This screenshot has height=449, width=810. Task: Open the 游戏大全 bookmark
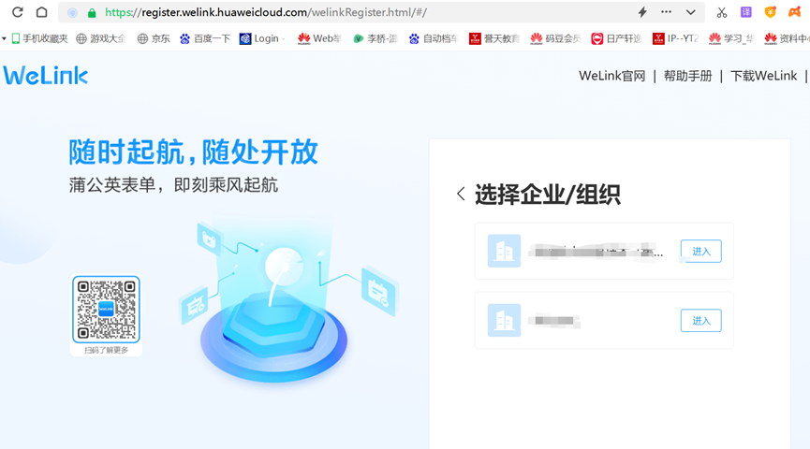coord(101,38)
